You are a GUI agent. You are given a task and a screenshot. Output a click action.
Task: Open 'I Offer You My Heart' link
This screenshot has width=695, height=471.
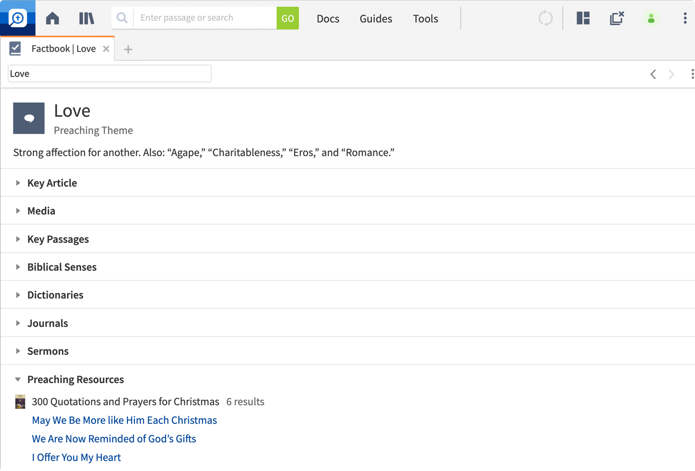[76, 457]
